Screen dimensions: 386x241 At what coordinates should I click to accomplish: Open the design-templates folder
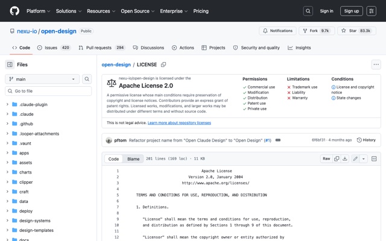click(x=36, y=230)
